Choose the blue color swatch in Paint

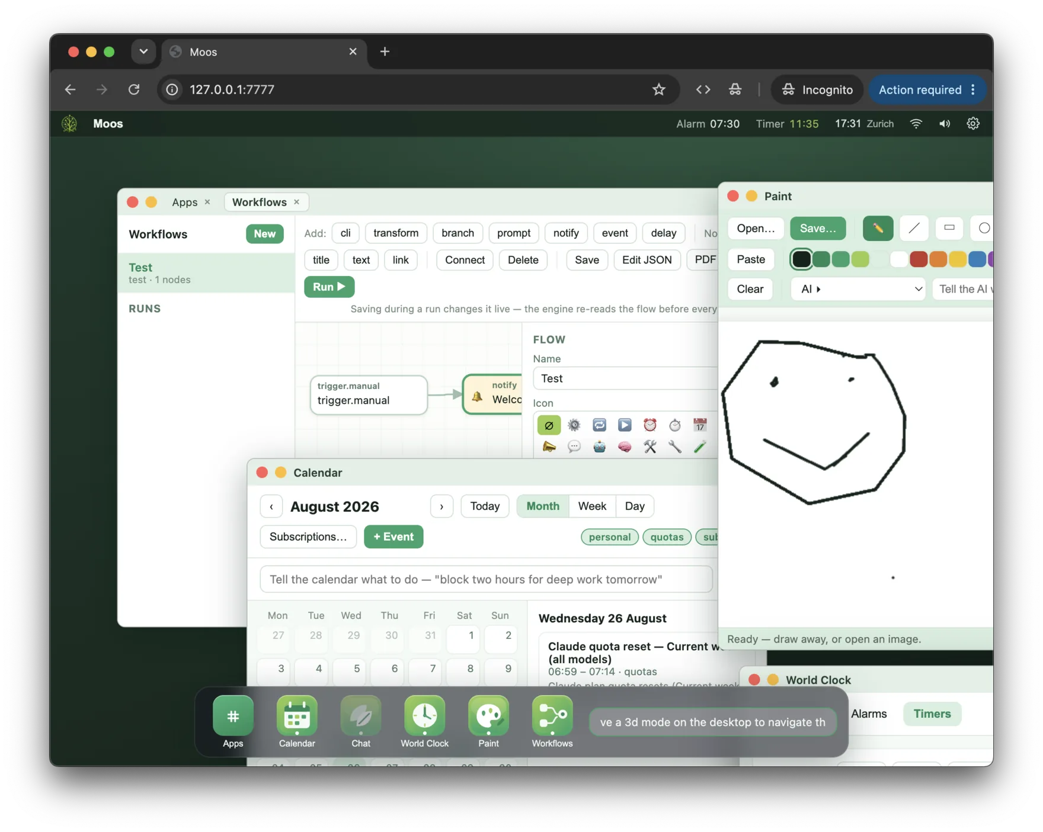(x=977, y=259)
